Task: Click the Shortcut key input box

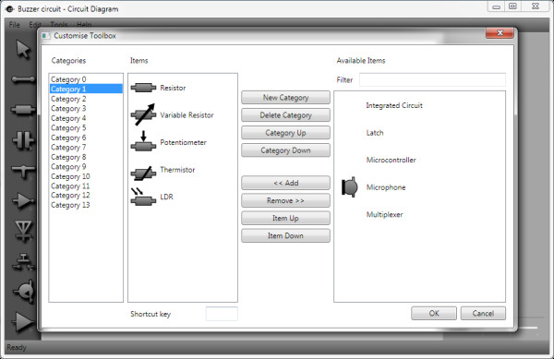Action: (x=222, y=314)
